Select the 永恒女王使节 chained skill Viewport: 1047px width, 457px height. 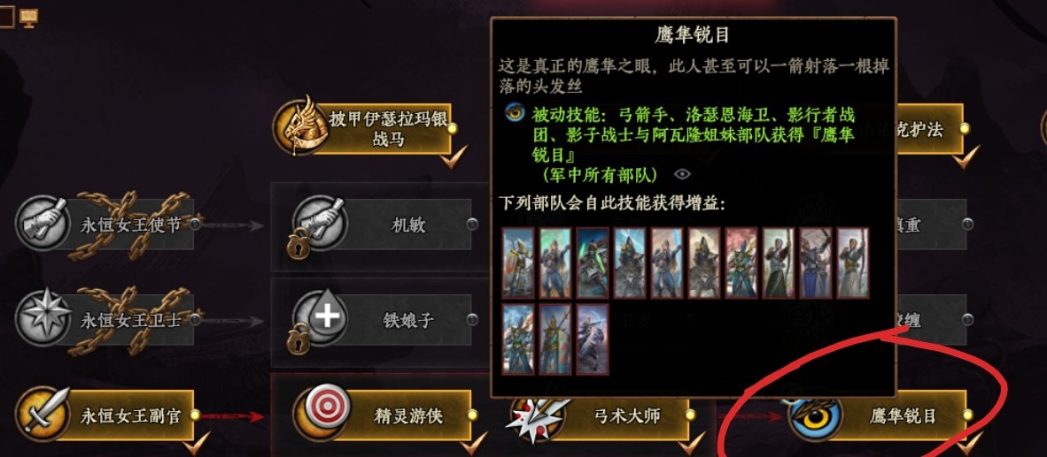tap(105, 225)
